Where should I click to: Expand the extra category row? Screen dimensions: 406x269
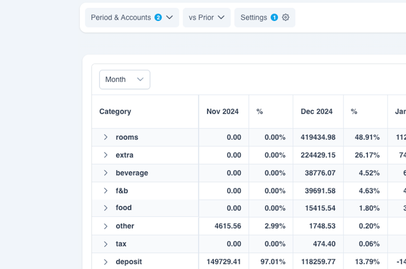(105, 155)
